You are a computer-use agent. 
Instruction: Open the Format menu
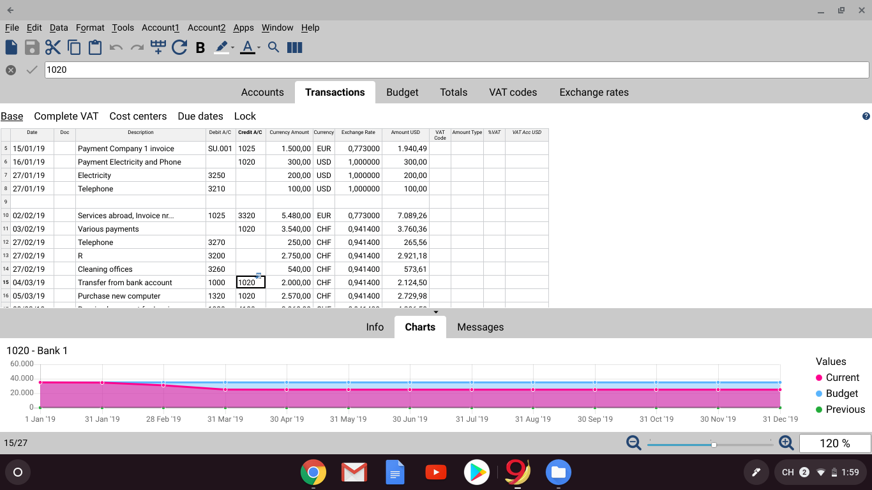pos(90,27)
